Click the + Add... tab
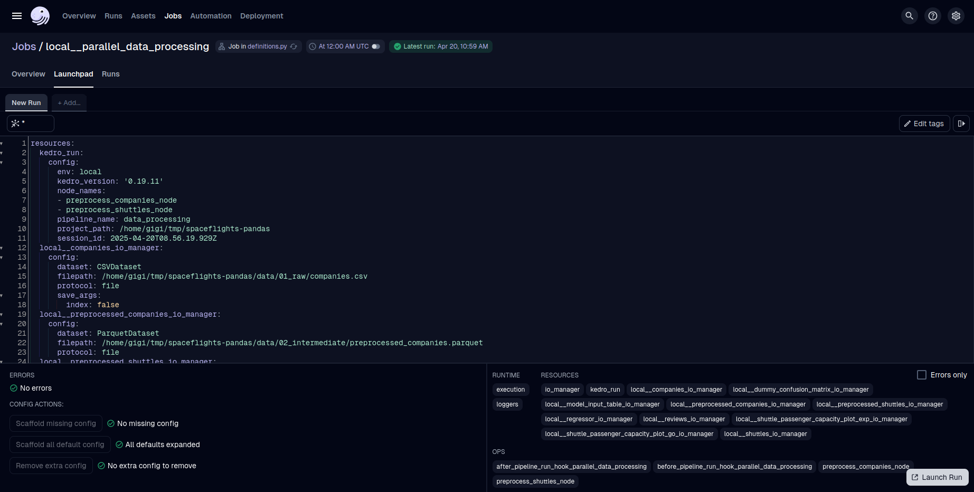The image size is (974, 492). coord(69,103)
